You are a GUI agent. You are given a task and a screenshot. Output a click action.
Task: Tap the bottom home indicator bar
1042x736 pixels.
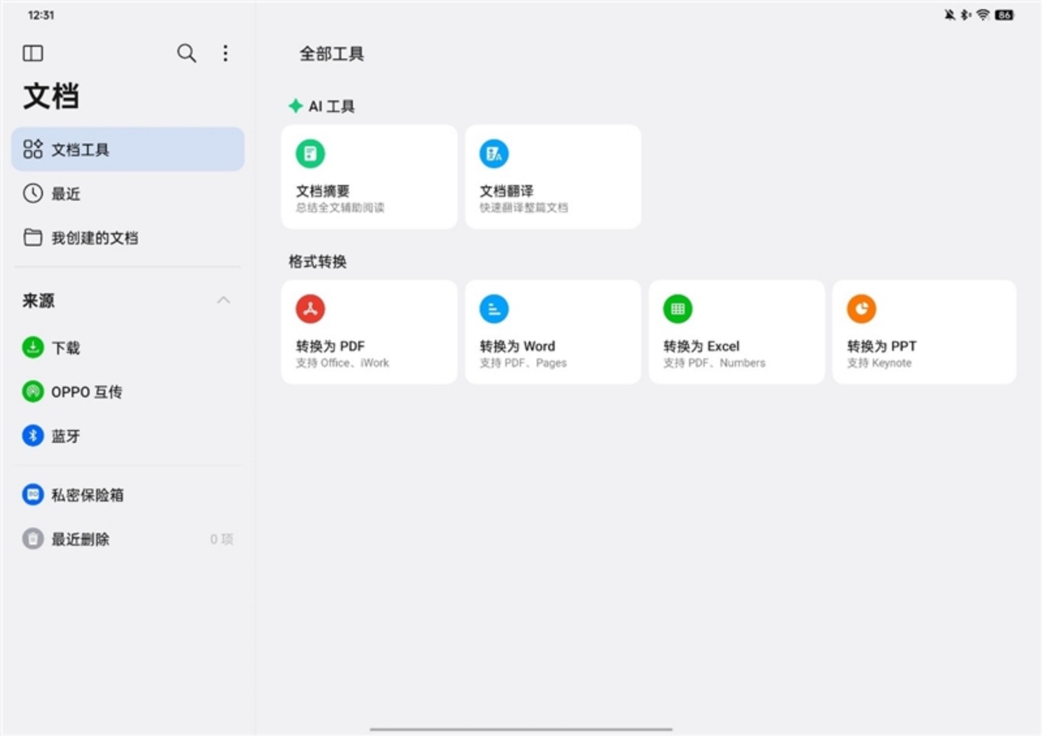pyautogui.click(x=521, y=729)
